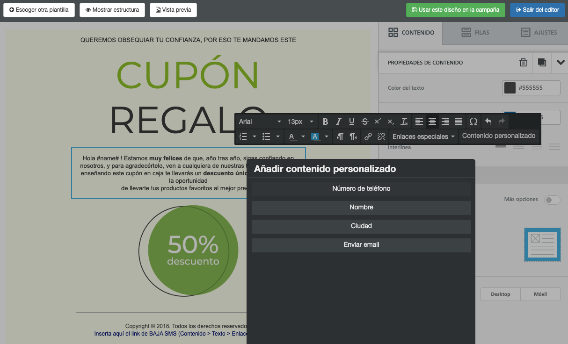Viewport: 568px width, 344px height.
Task: Switch to the FILAS tab
Action: click(x=474, y=33)
